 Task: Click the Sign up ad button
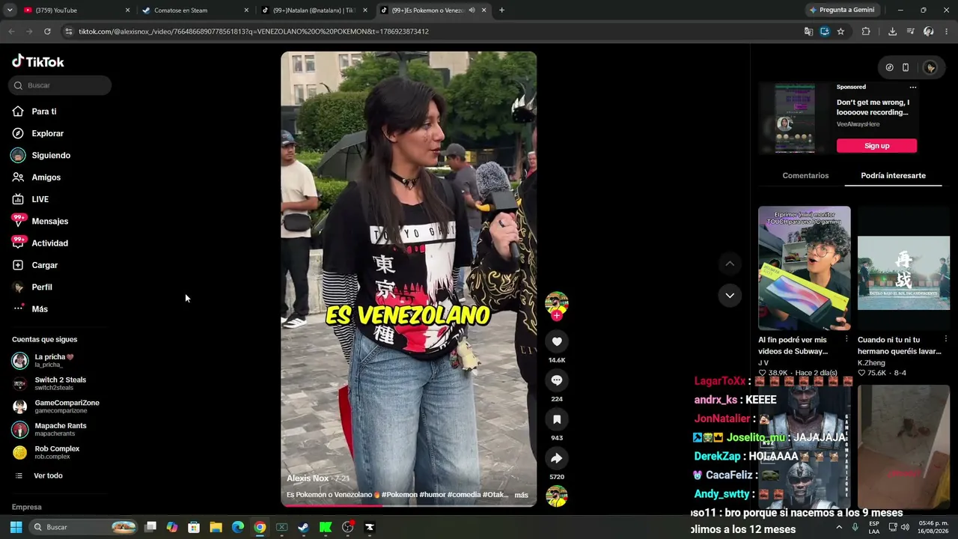point(876,146)
